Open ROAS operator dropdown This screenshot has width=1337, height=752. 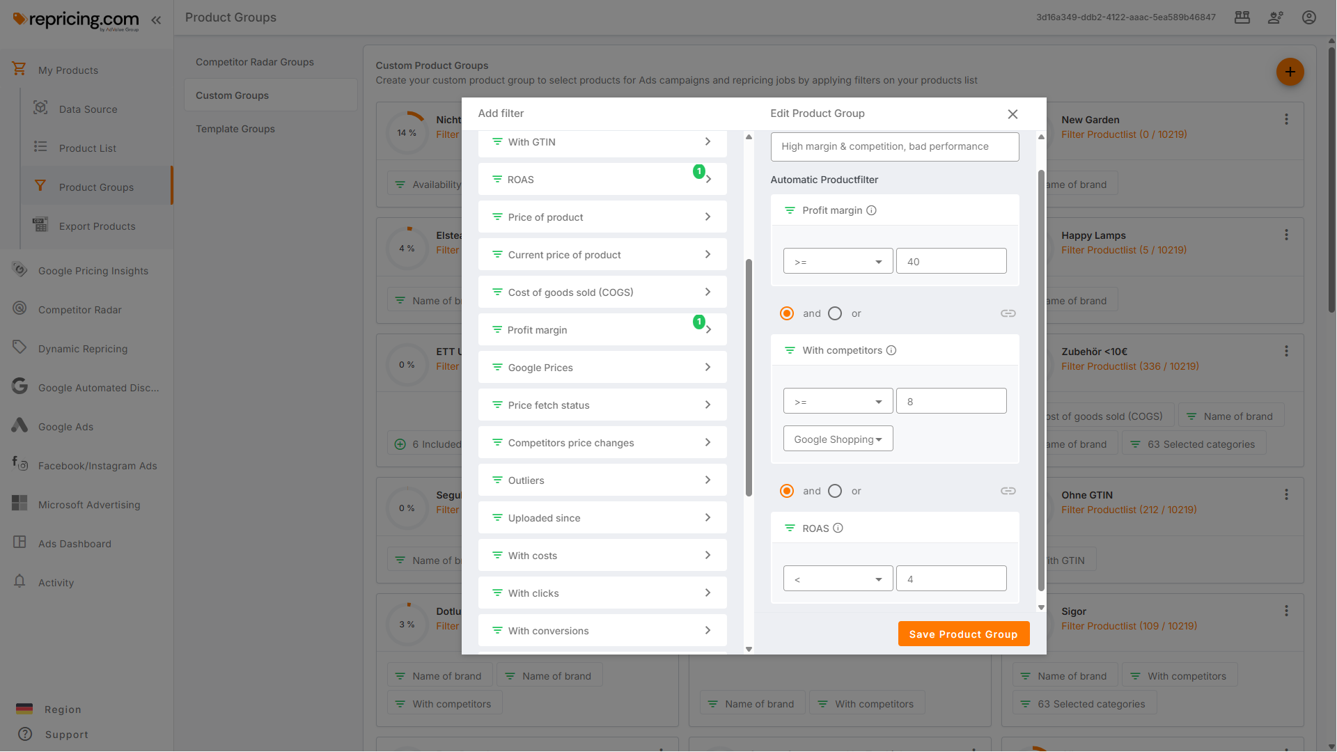pos(838,579)
